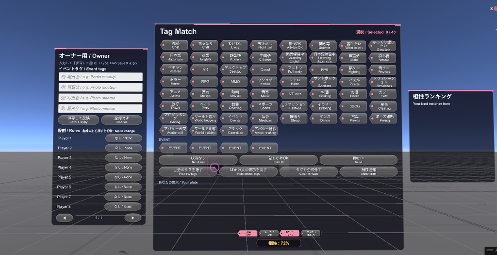Toggle the Sports tag

coord(264,106)
